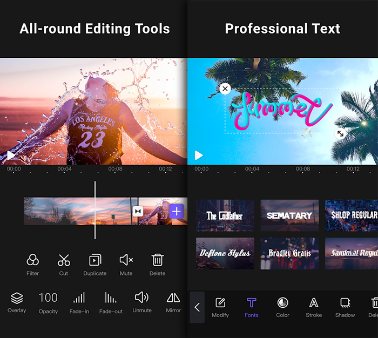
Task: Open the Filter tool
Action: (x=32, y=265)
